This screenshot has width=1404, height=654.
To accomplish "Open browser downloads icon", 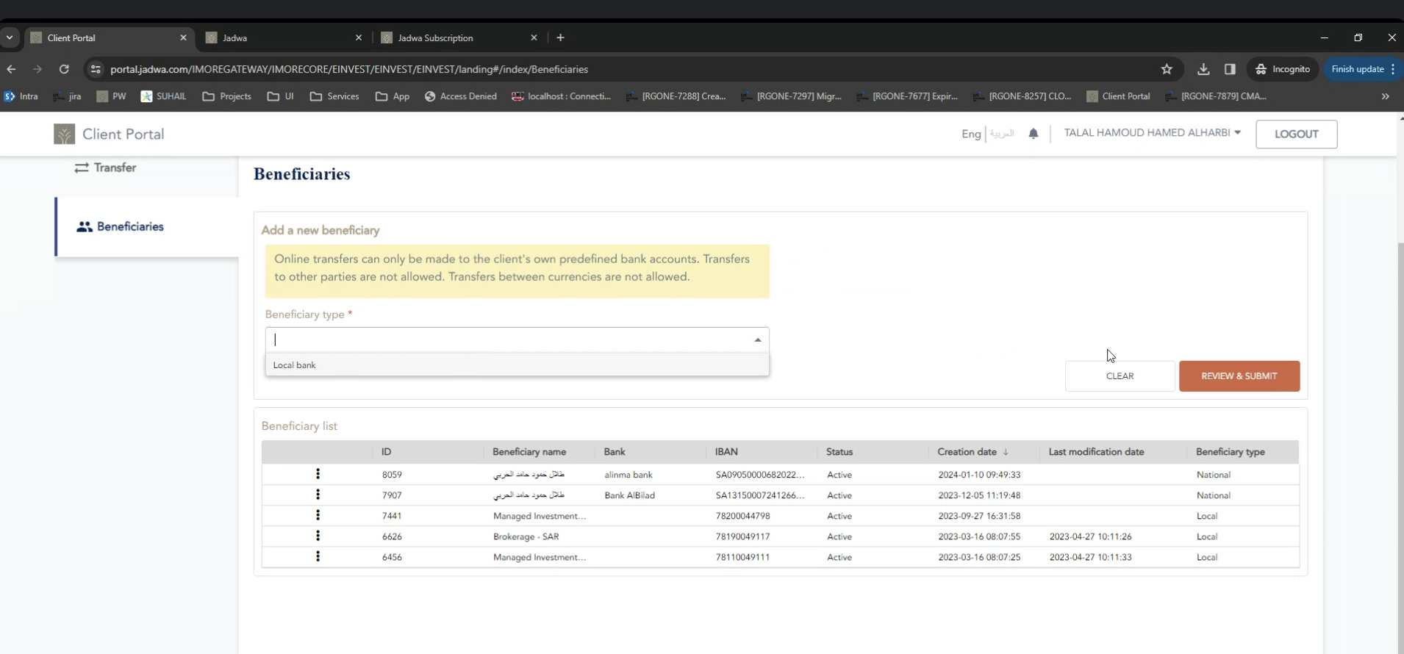I will (1203, 69).
